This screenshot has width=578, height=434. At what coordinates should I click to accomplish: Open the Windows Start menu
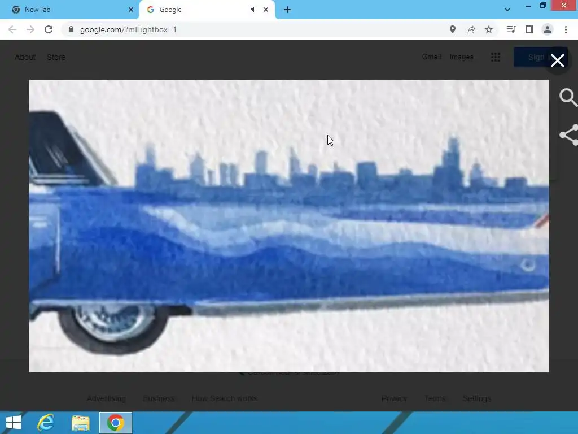point(14,423)
